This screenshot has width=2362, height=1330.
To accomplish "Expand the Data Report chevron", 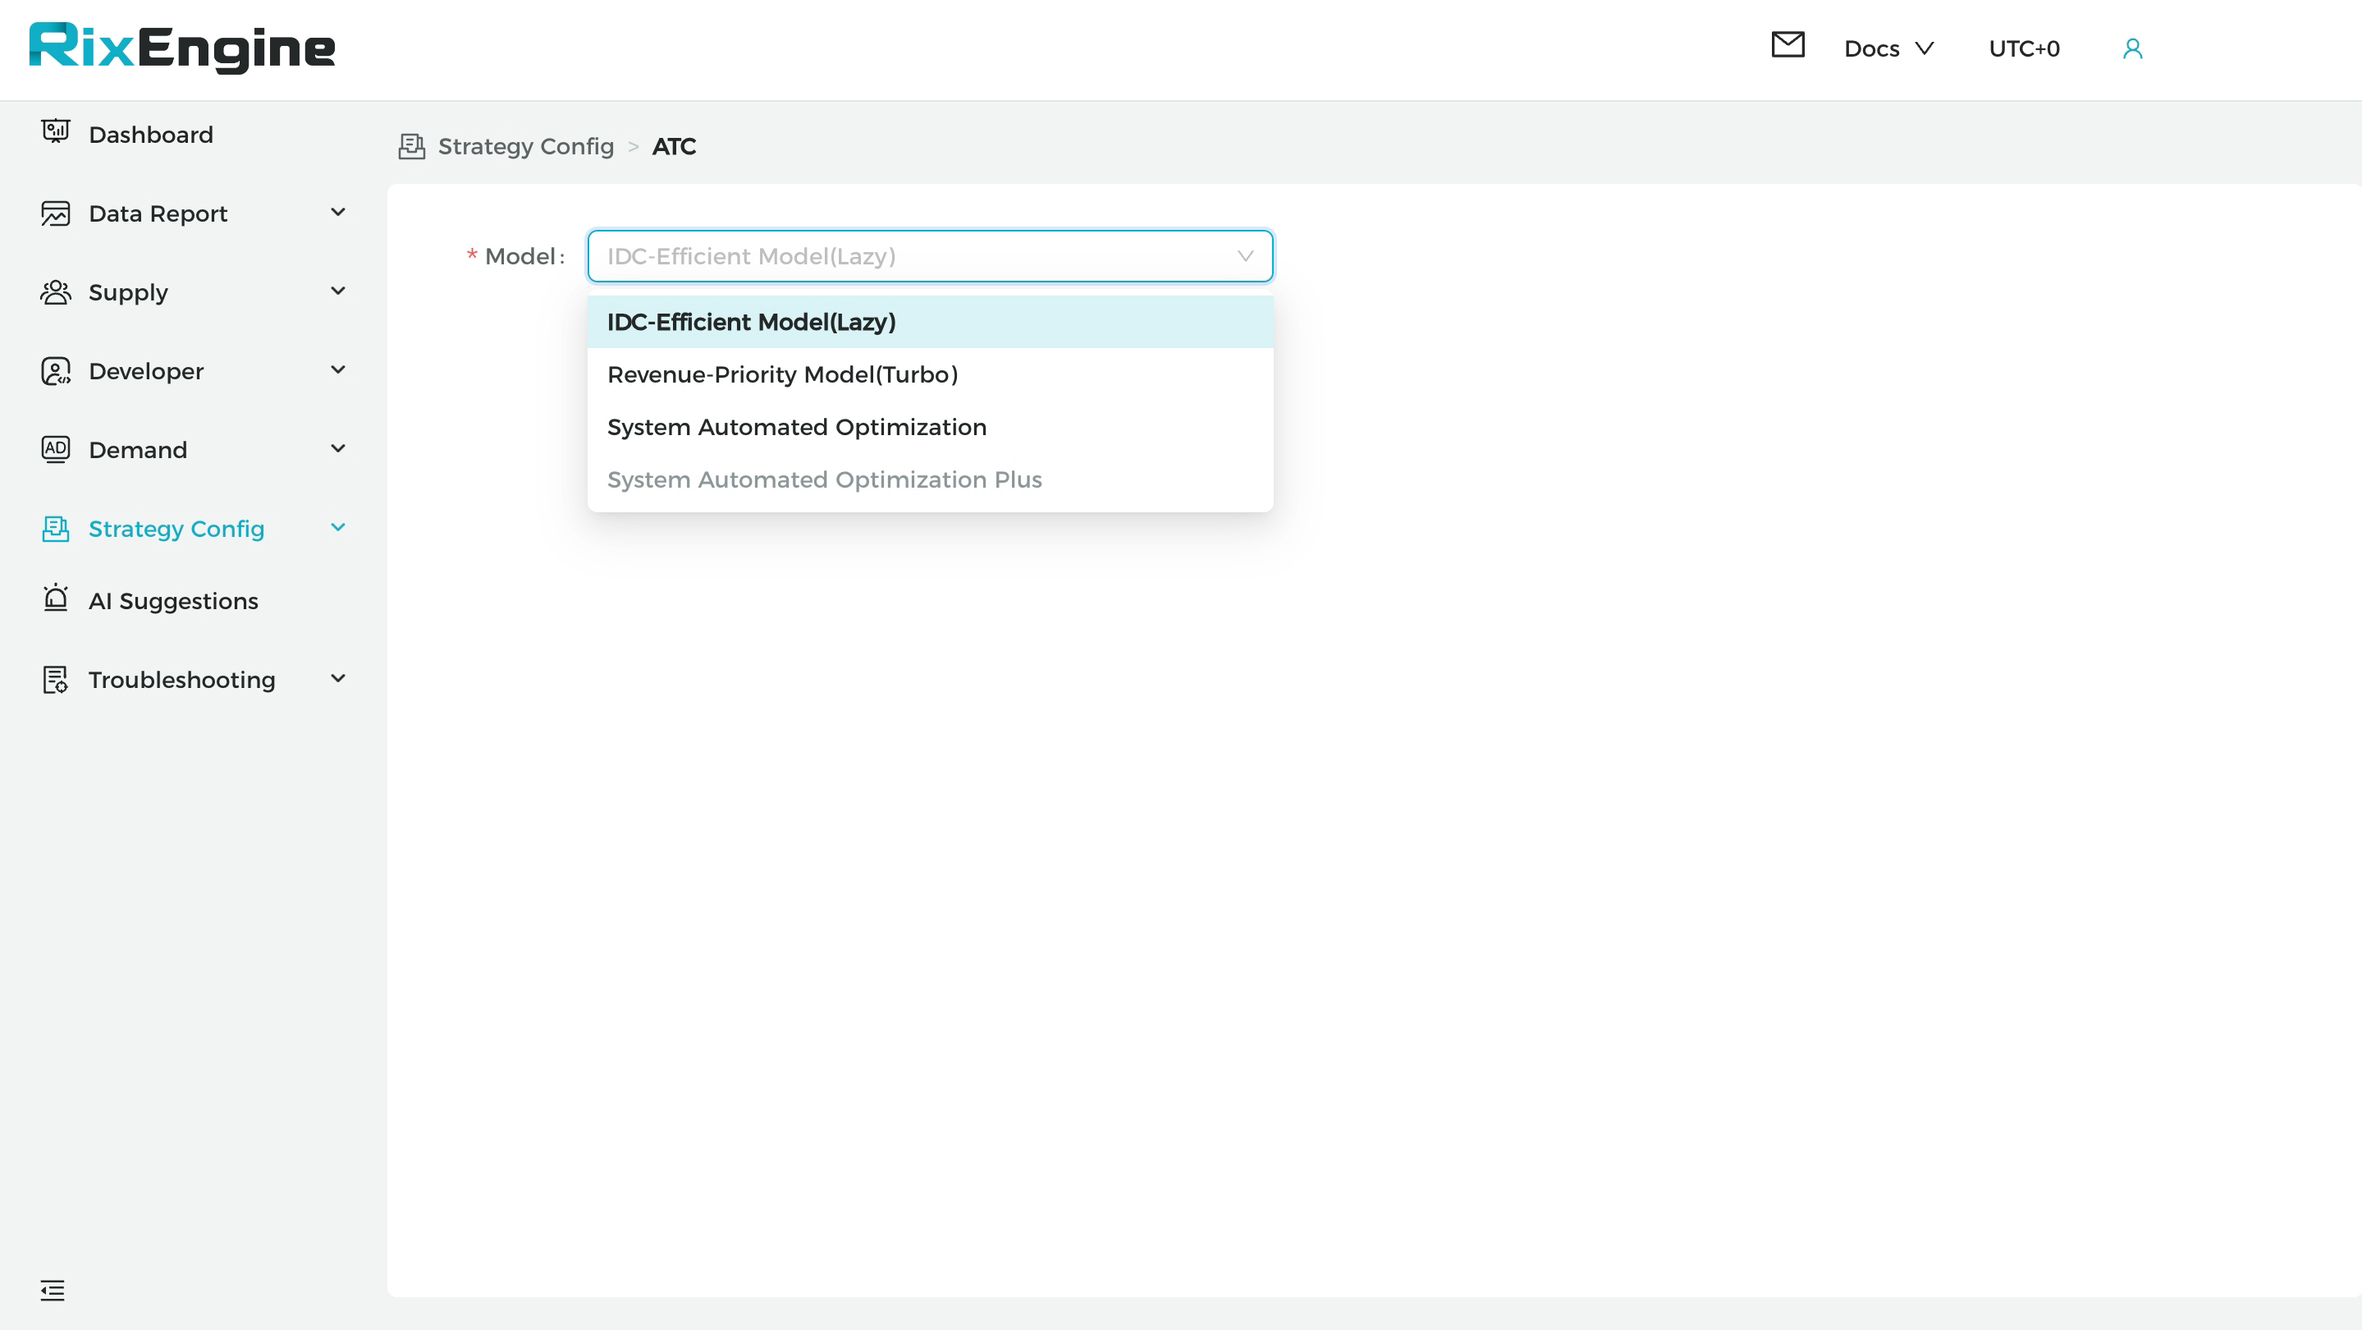I will tap(337, 213).
